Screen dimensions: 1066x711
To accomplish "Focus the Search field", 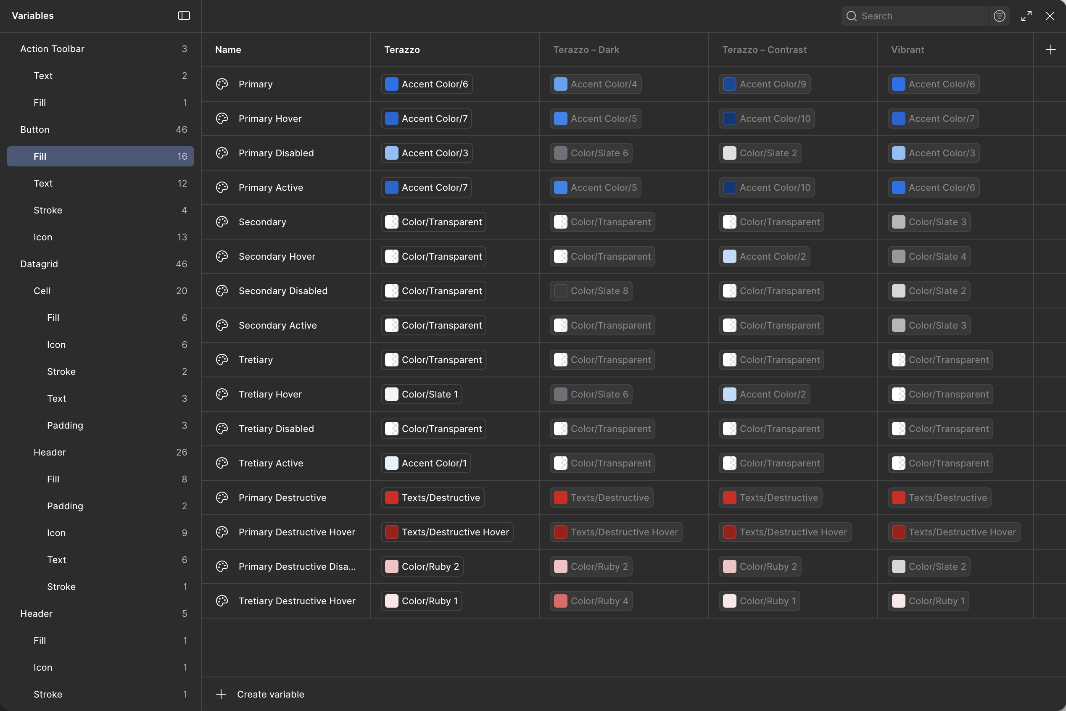I will [x=915, y=16].
